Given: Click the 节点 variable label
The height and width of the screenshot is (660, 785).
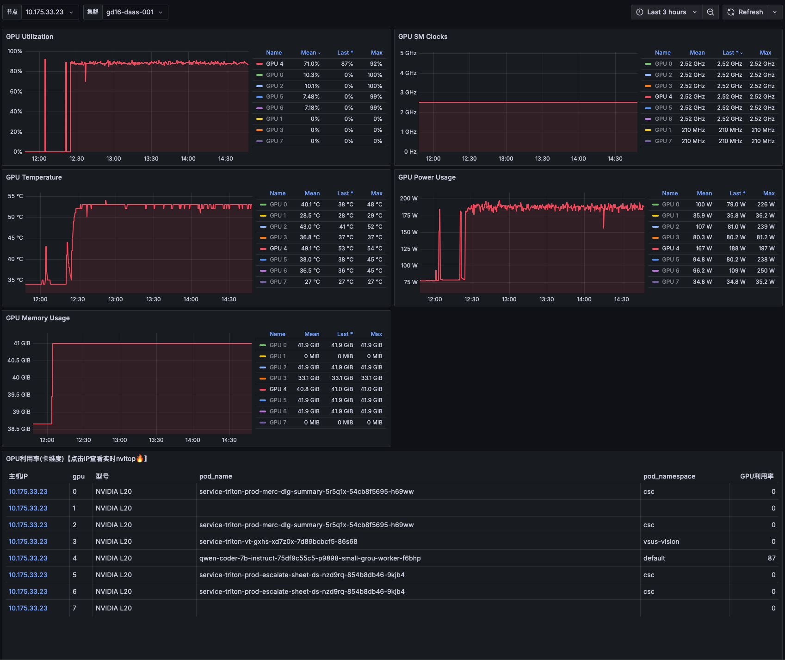Looking at the screenshot, I should tap(12, 12).
